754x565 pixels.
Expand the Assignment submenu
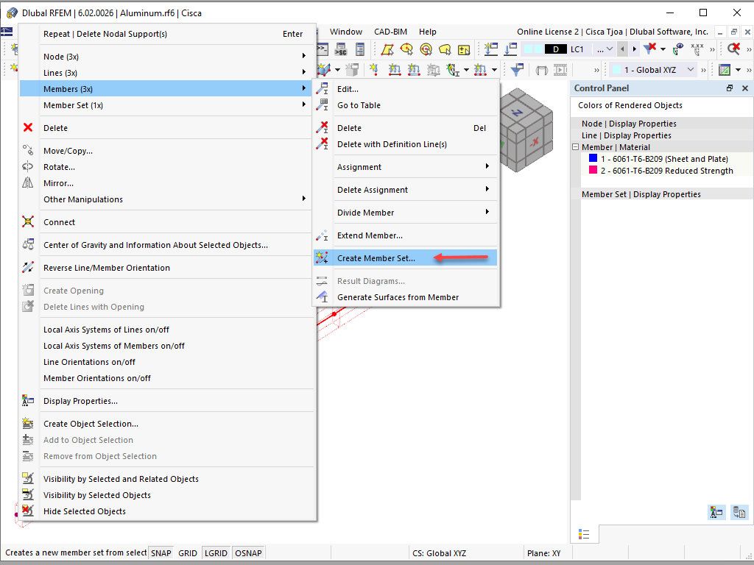[406, 167]
